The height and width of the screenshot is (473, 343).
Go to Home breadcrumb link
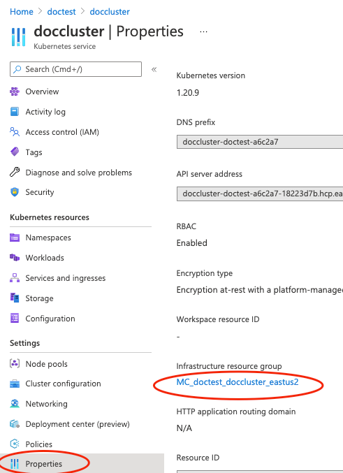point(22,11)
